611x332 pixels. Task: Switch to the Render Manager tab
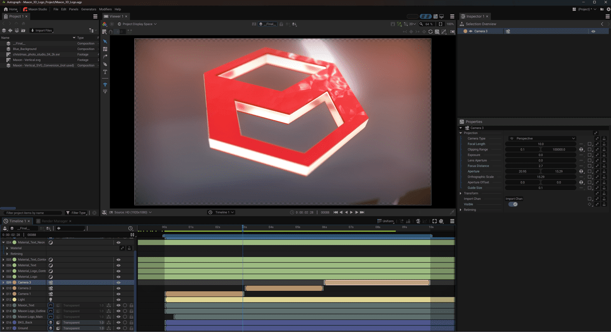click(x=54, y=221)
